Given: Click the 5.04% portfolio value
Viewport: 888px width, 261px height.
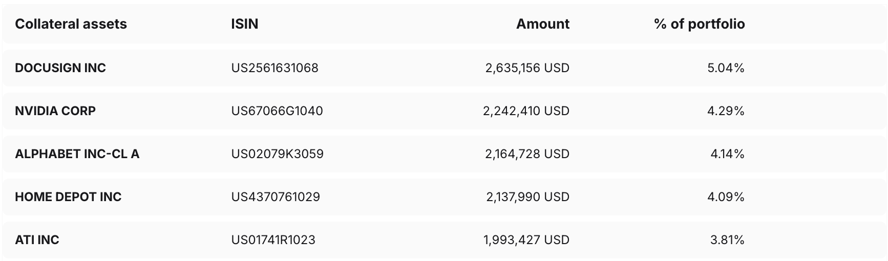Looking at the screenshot, I should coord(726,68).
